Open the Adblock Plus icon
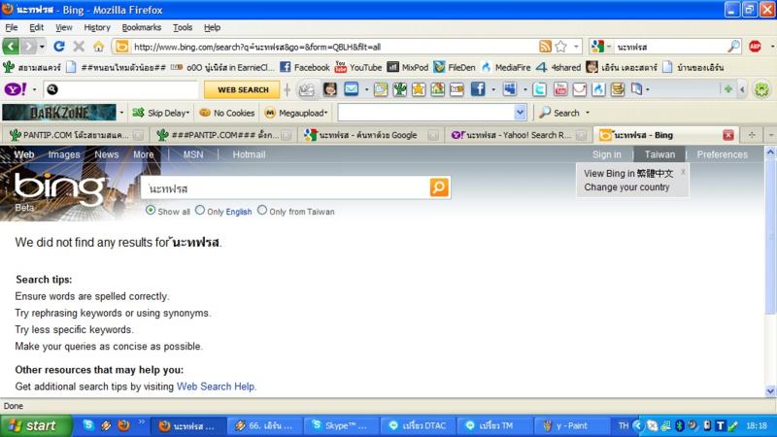 (x=755, y=47)
